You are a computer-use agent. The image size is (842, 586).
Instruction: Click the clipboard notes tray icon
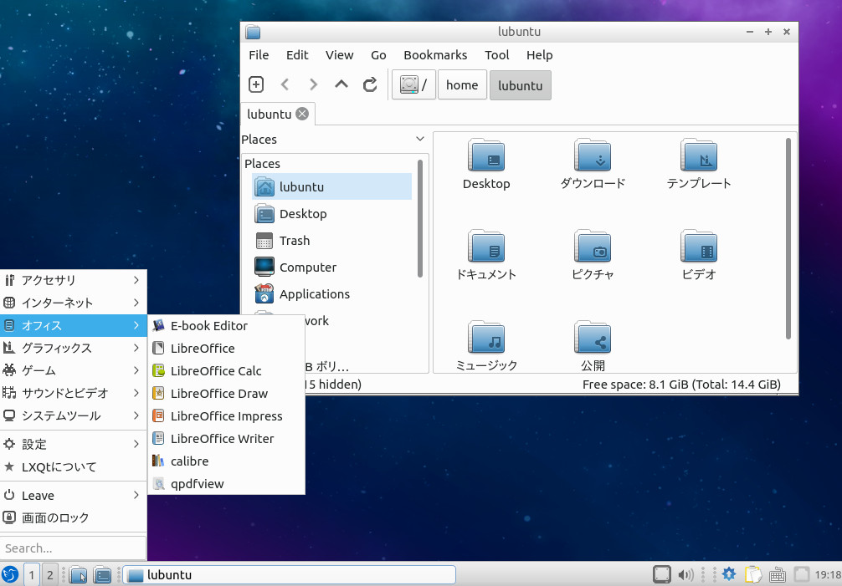click(752, 575)
